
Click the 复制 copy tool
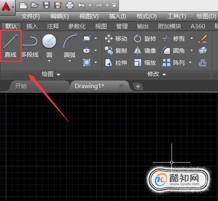pyautogui.click(x=116, y=51)
